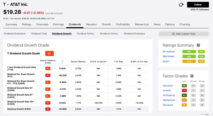Screen dimensions: 213x116
Task: Select the Dividends tab
Action: tap(75, 24)
